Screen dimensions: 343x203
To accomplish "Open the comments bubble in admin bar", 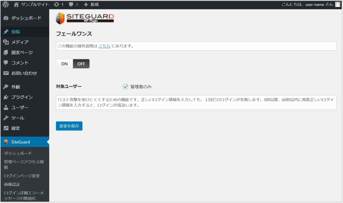I will [x=71, y=5].
